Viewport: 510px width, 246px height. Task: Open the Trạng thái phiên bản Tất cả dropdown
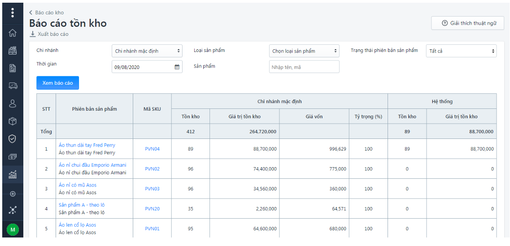tap(461, 51)
